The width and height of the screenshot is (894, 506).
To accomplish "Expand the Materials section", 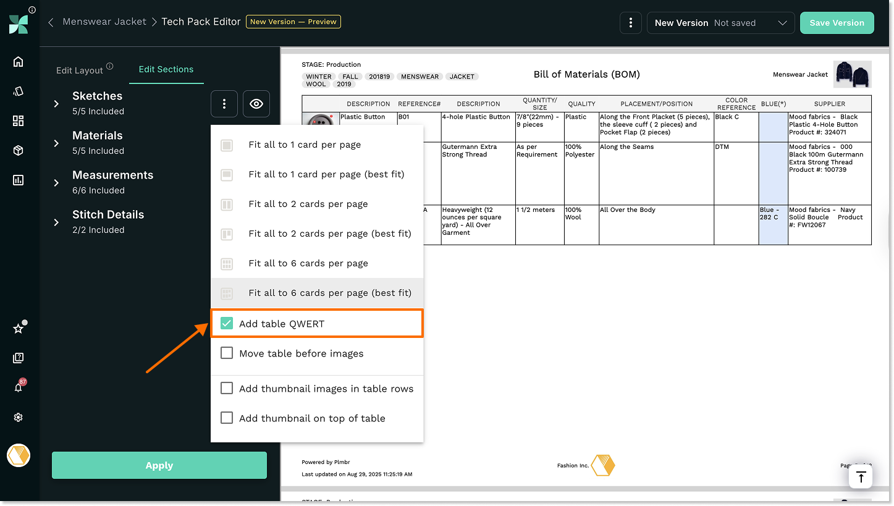I will (x=56, y=143).
